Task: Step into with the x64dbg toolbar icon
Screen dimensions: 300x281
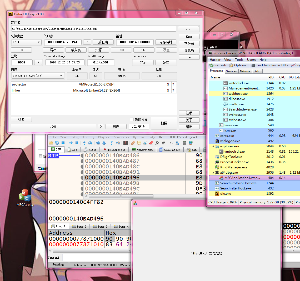Action: pos(84,143)
